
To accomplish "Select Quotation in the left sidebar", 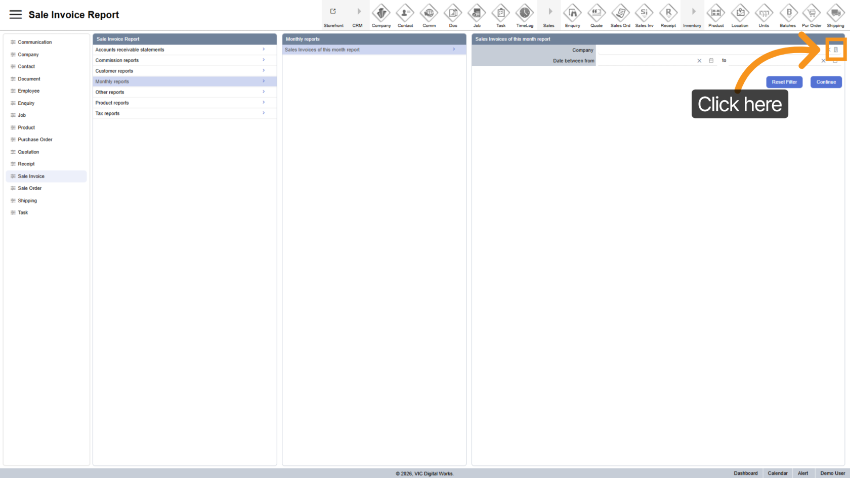I will [28, 152].
